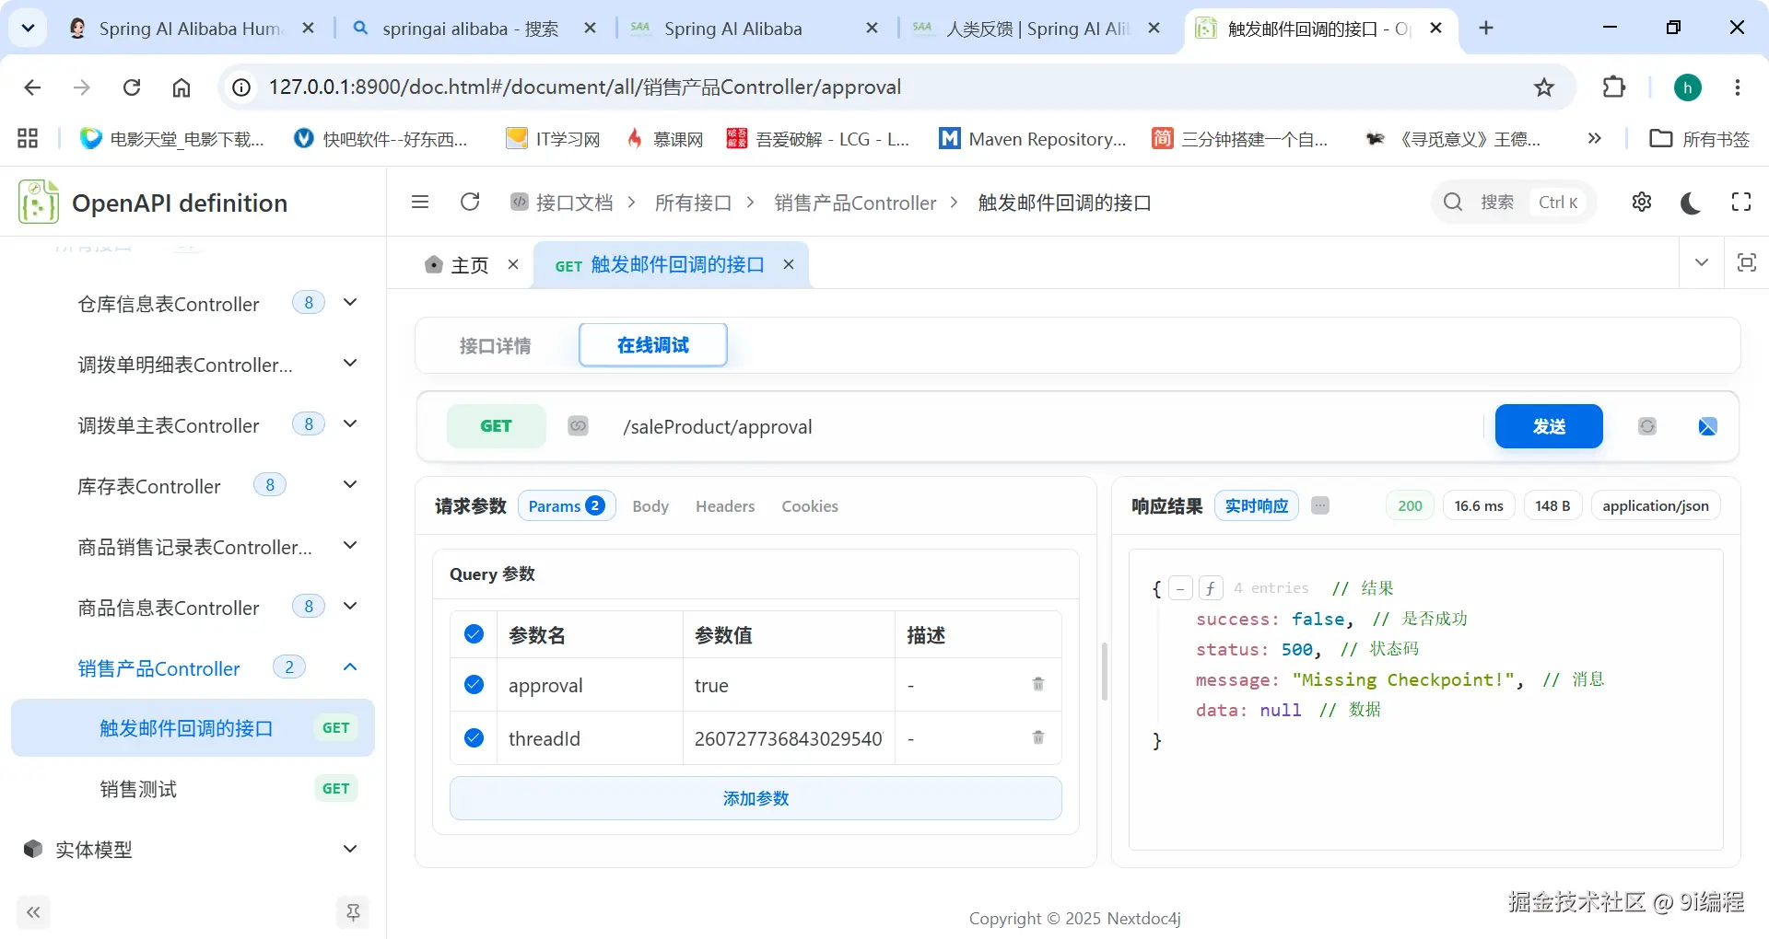
Task: Click the refresh icon beside breadcrumbs
Action: pyautogui.click(x=470, y=202)
